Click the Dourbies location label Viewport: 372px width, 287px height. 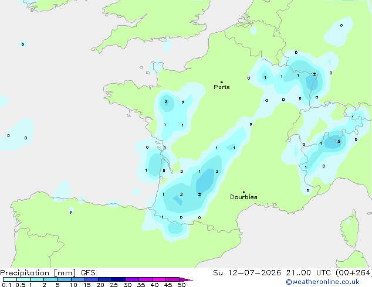[x=244, y=197]
